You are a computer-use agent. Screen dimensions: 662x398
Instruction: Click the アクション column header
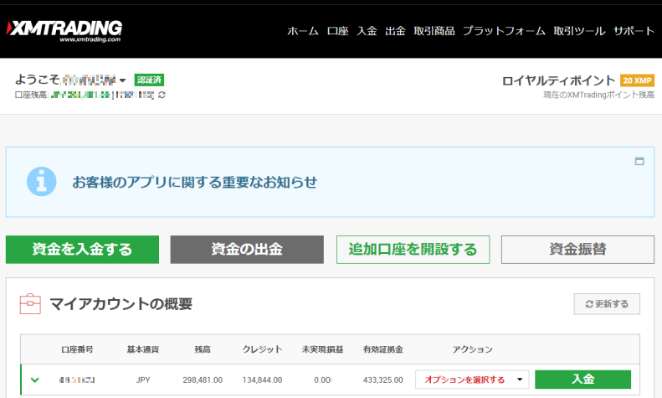(472, 349)
